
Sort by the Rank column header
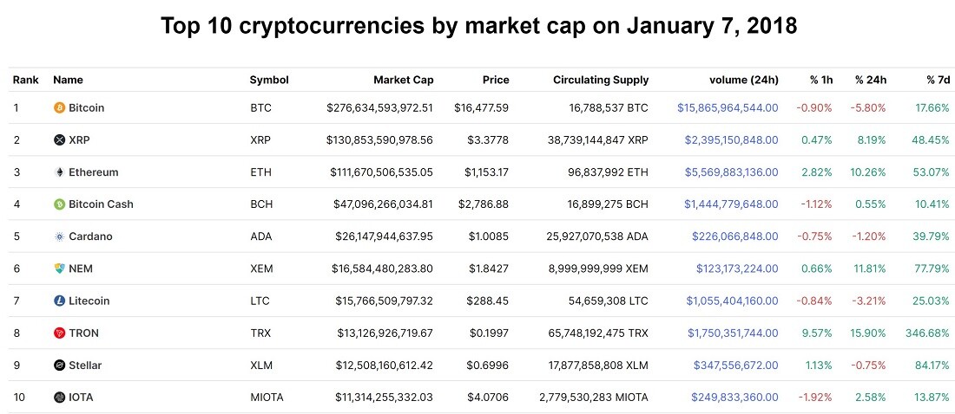(25, 80)
